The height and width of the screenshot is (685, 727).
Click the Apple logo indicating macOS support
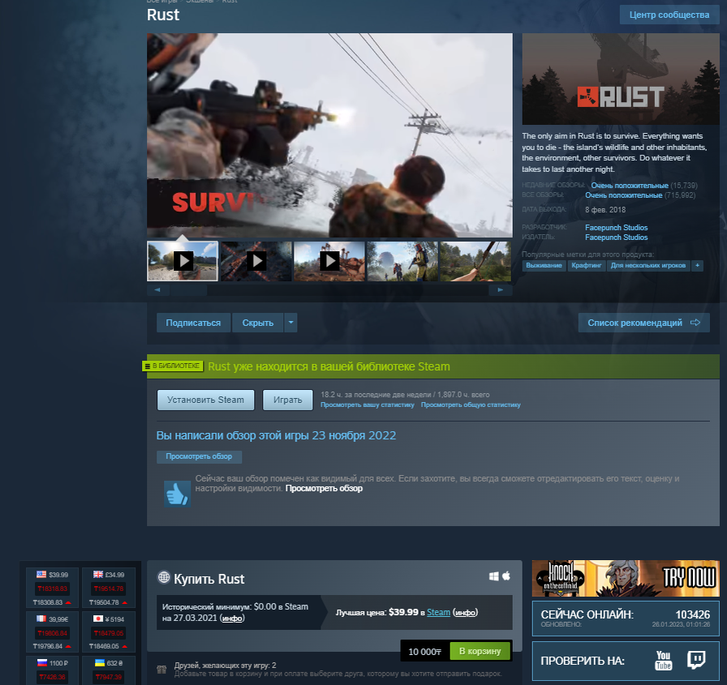(x=505, y=576)
